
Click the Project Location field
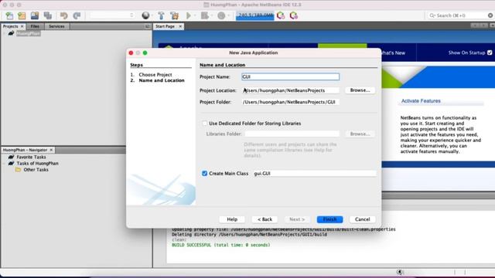(x=291, y=90)
